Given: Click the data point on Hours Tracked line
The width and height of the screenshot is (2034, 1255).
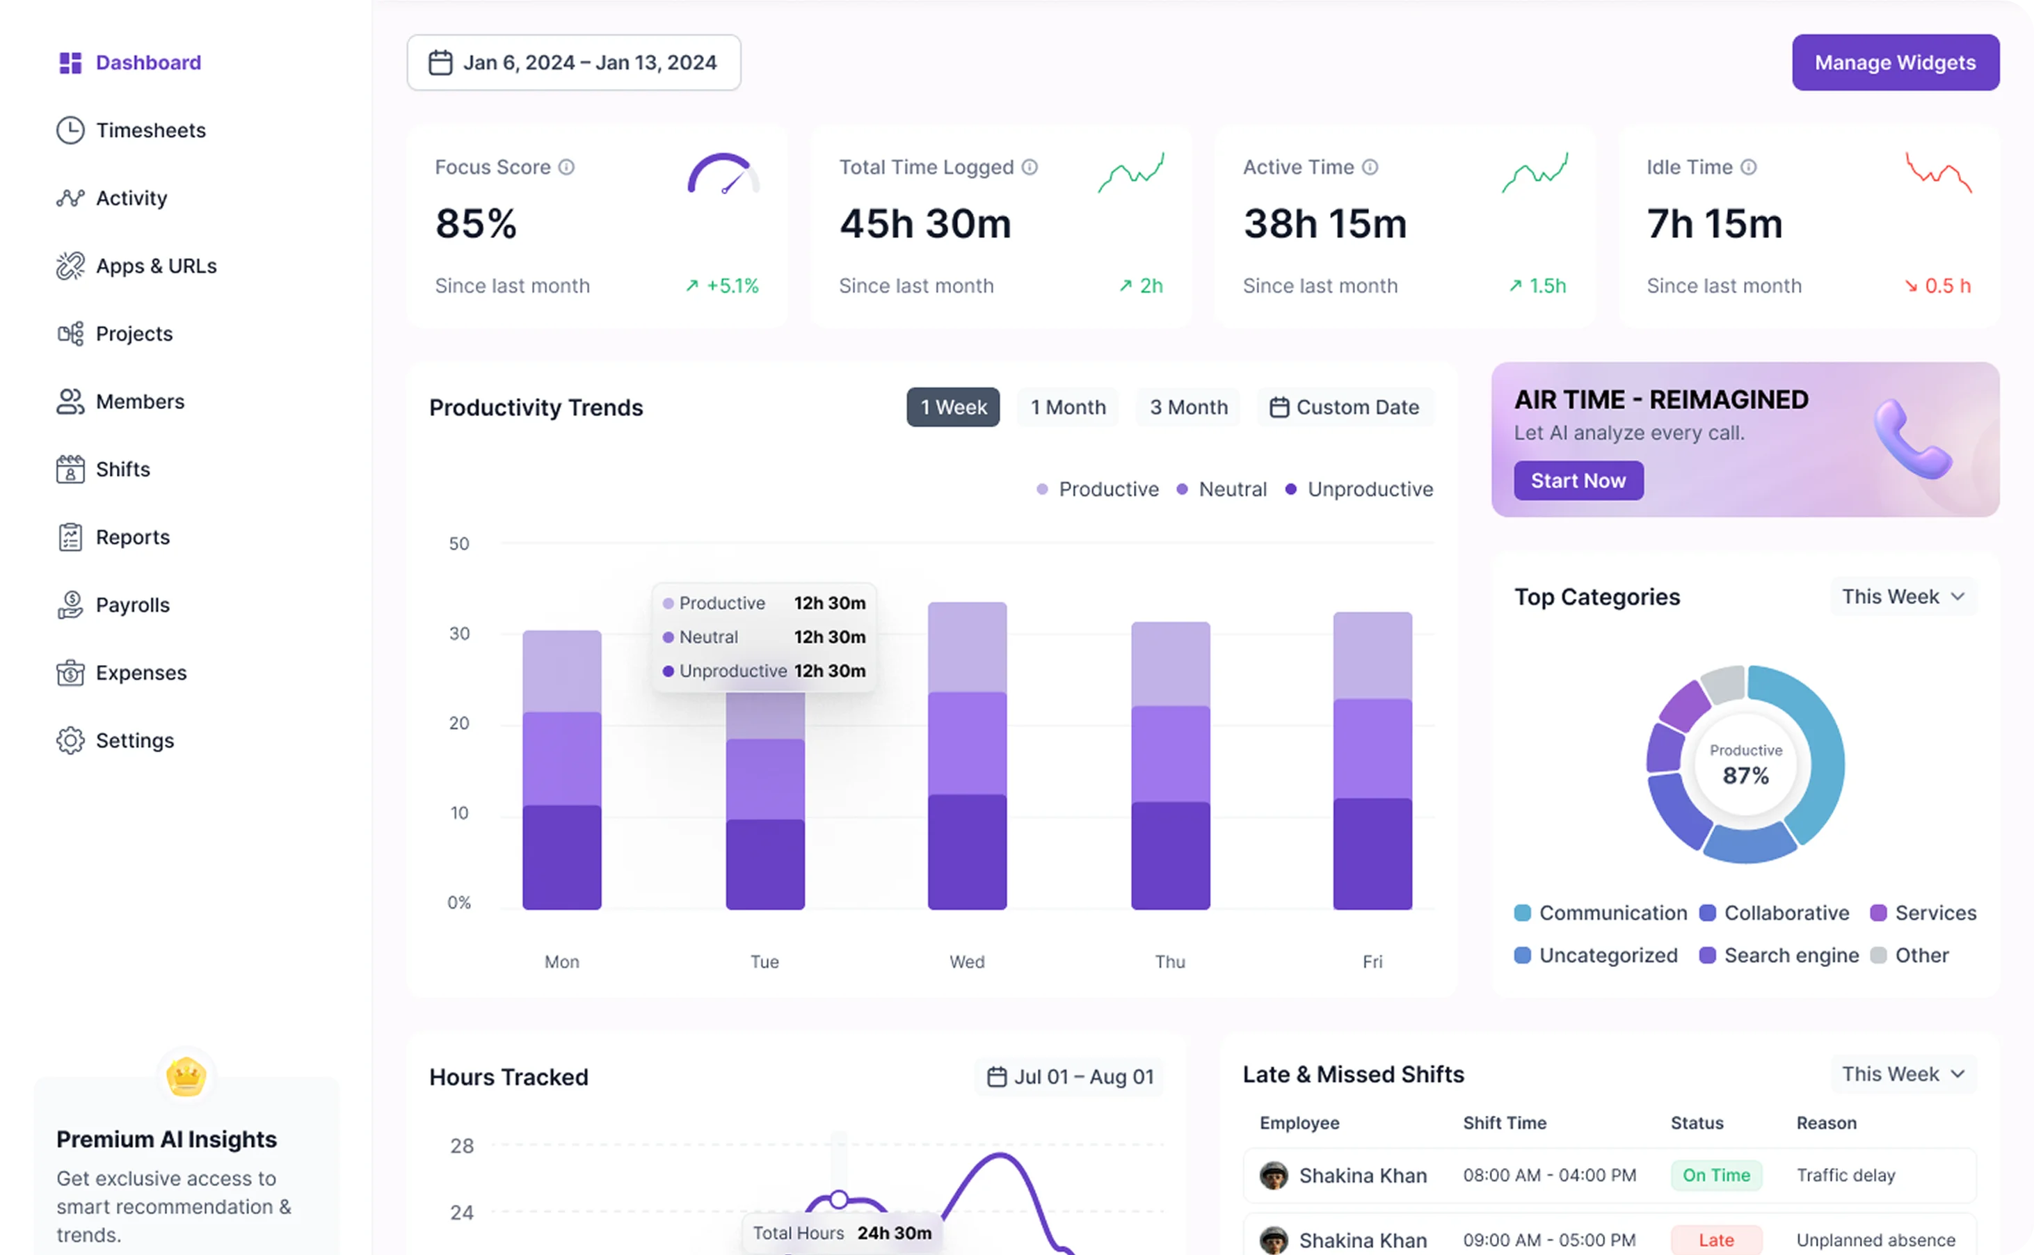Looking at the screenshot, I should pyautogui.click(x=839, y=1199).
